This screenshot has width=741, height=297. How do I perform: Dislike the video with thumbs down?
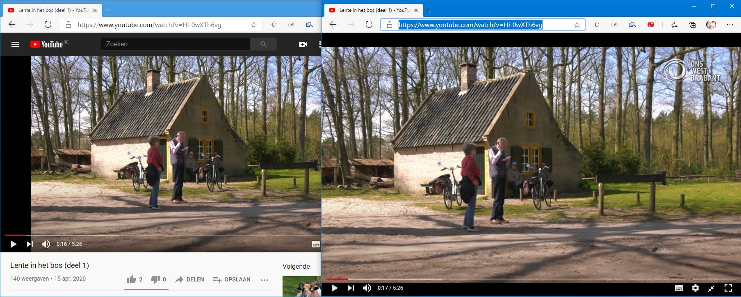tap(158, 279)
